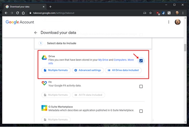
Task: Click the scrollbar down arrow
Action: click(185, 122)
